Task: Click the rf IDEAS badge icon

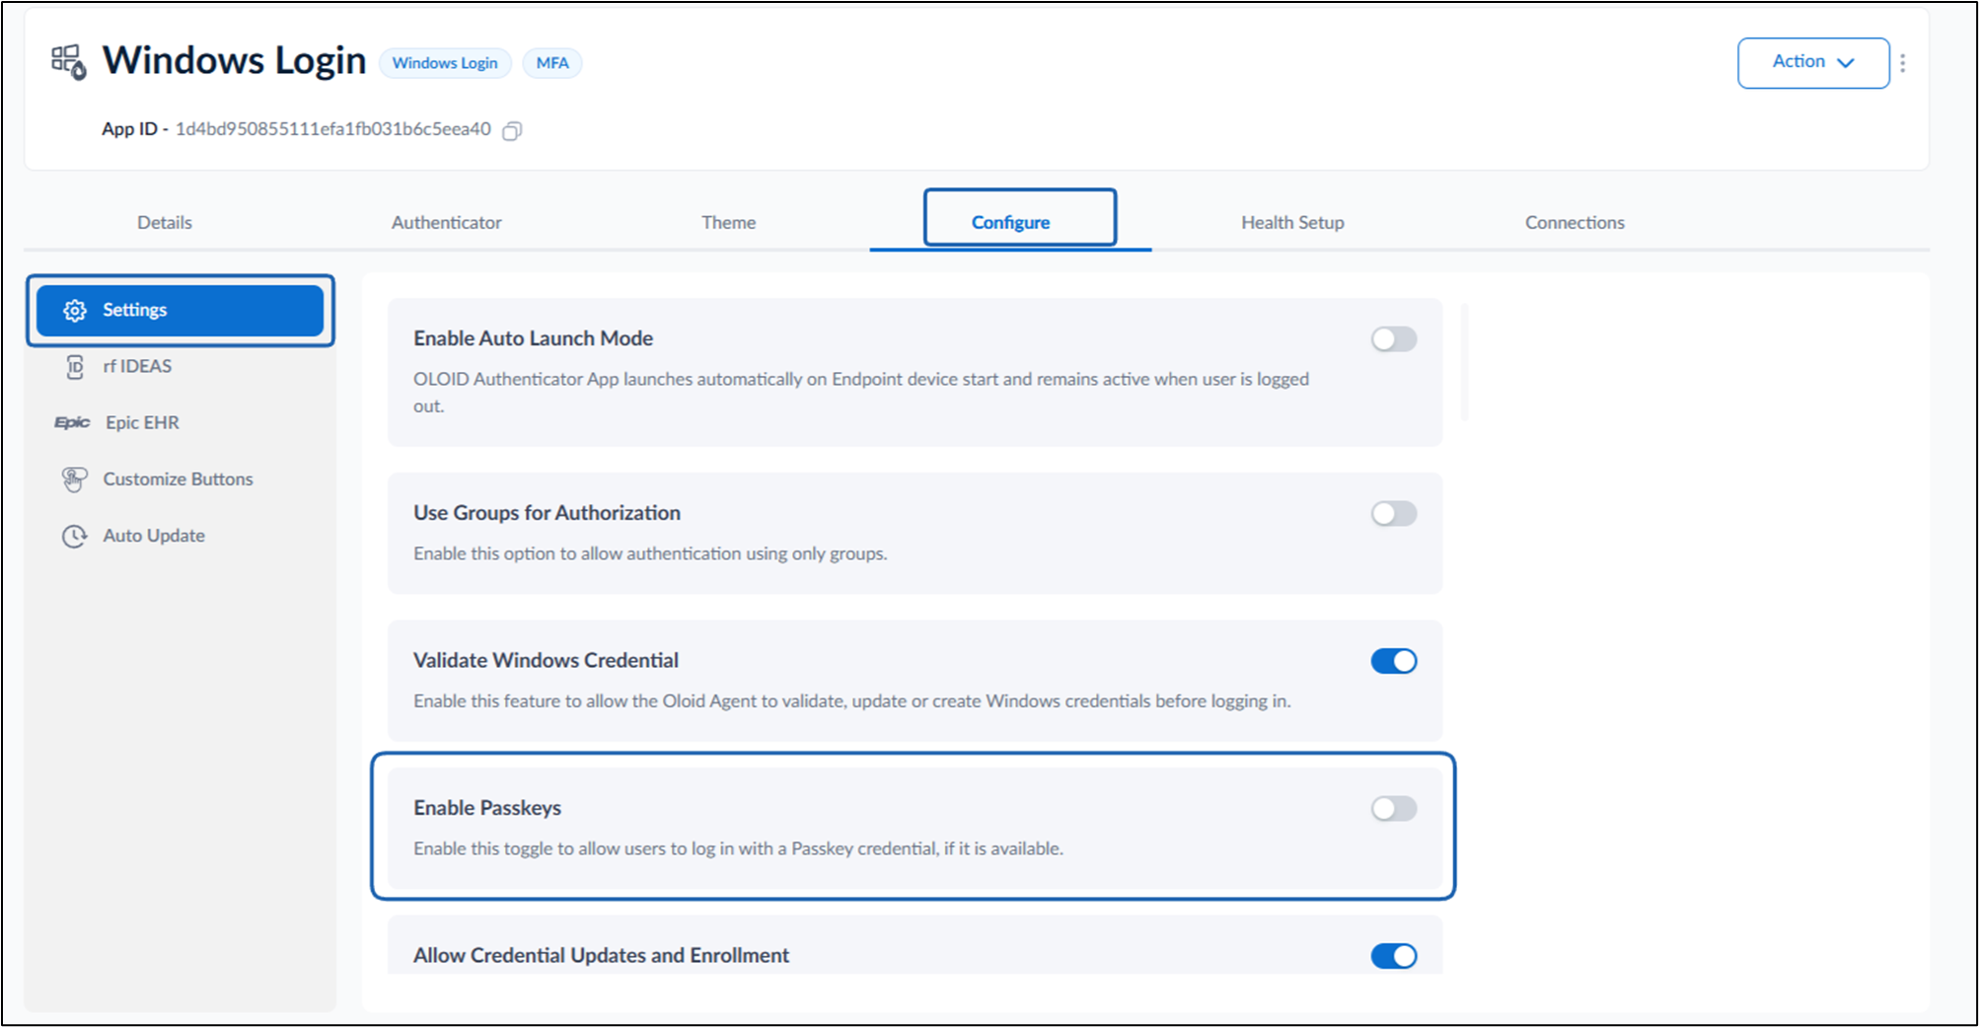Action: 75,367
